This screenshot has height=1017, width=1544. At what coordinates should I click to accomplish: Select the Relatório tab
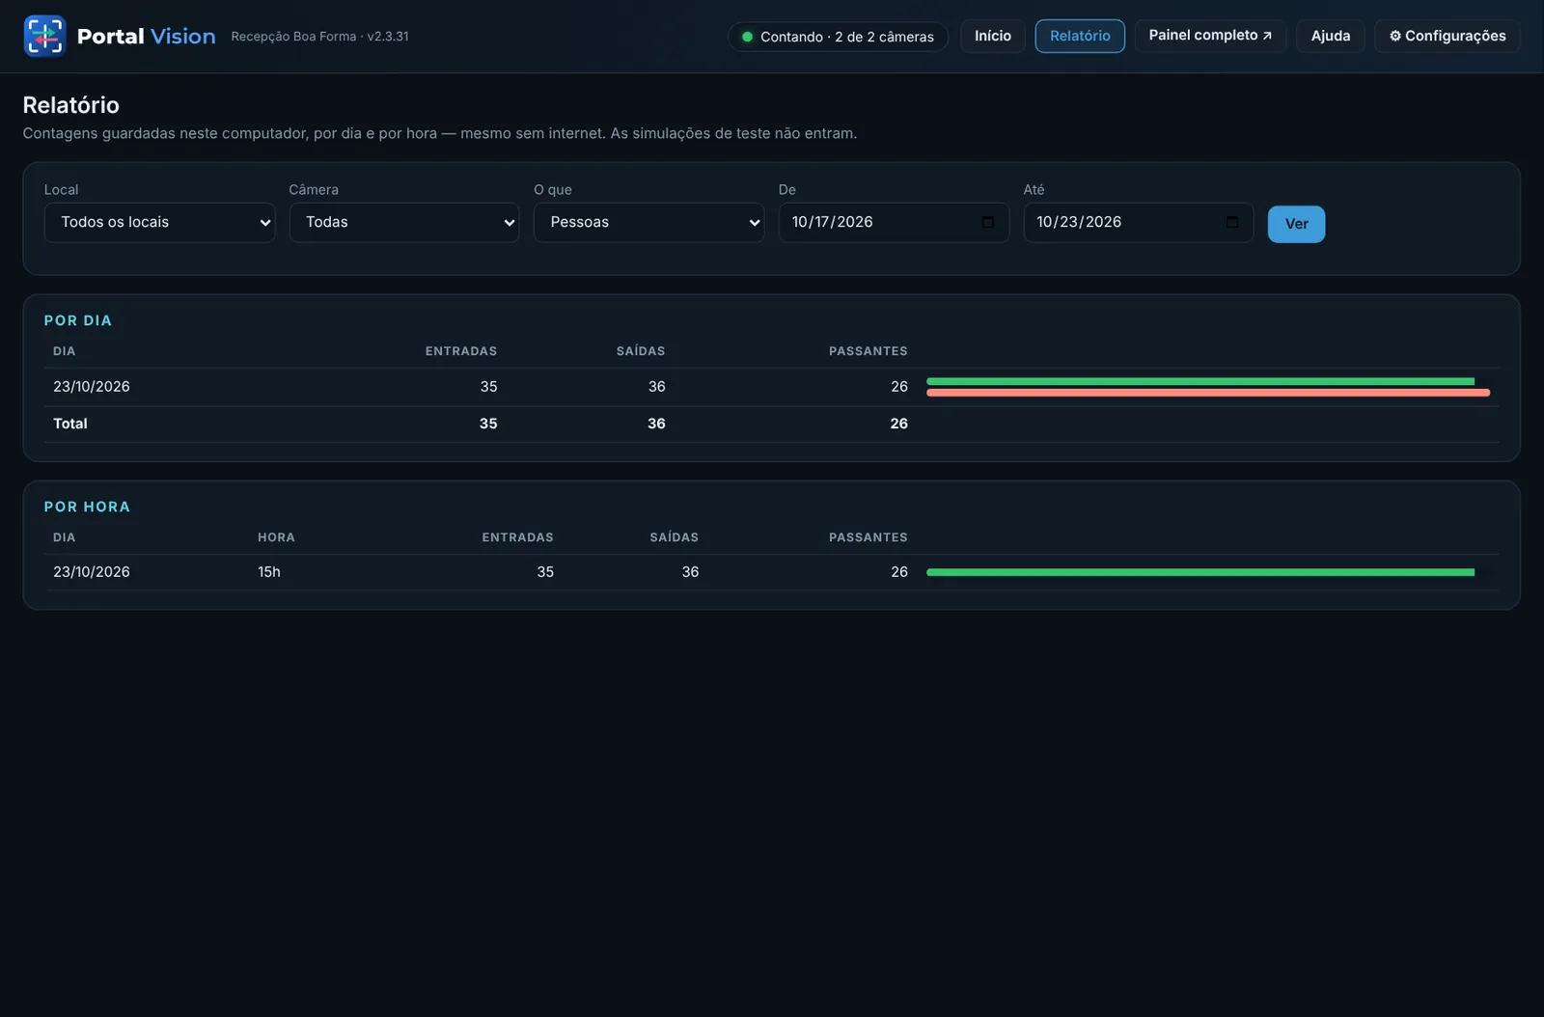1080,36
